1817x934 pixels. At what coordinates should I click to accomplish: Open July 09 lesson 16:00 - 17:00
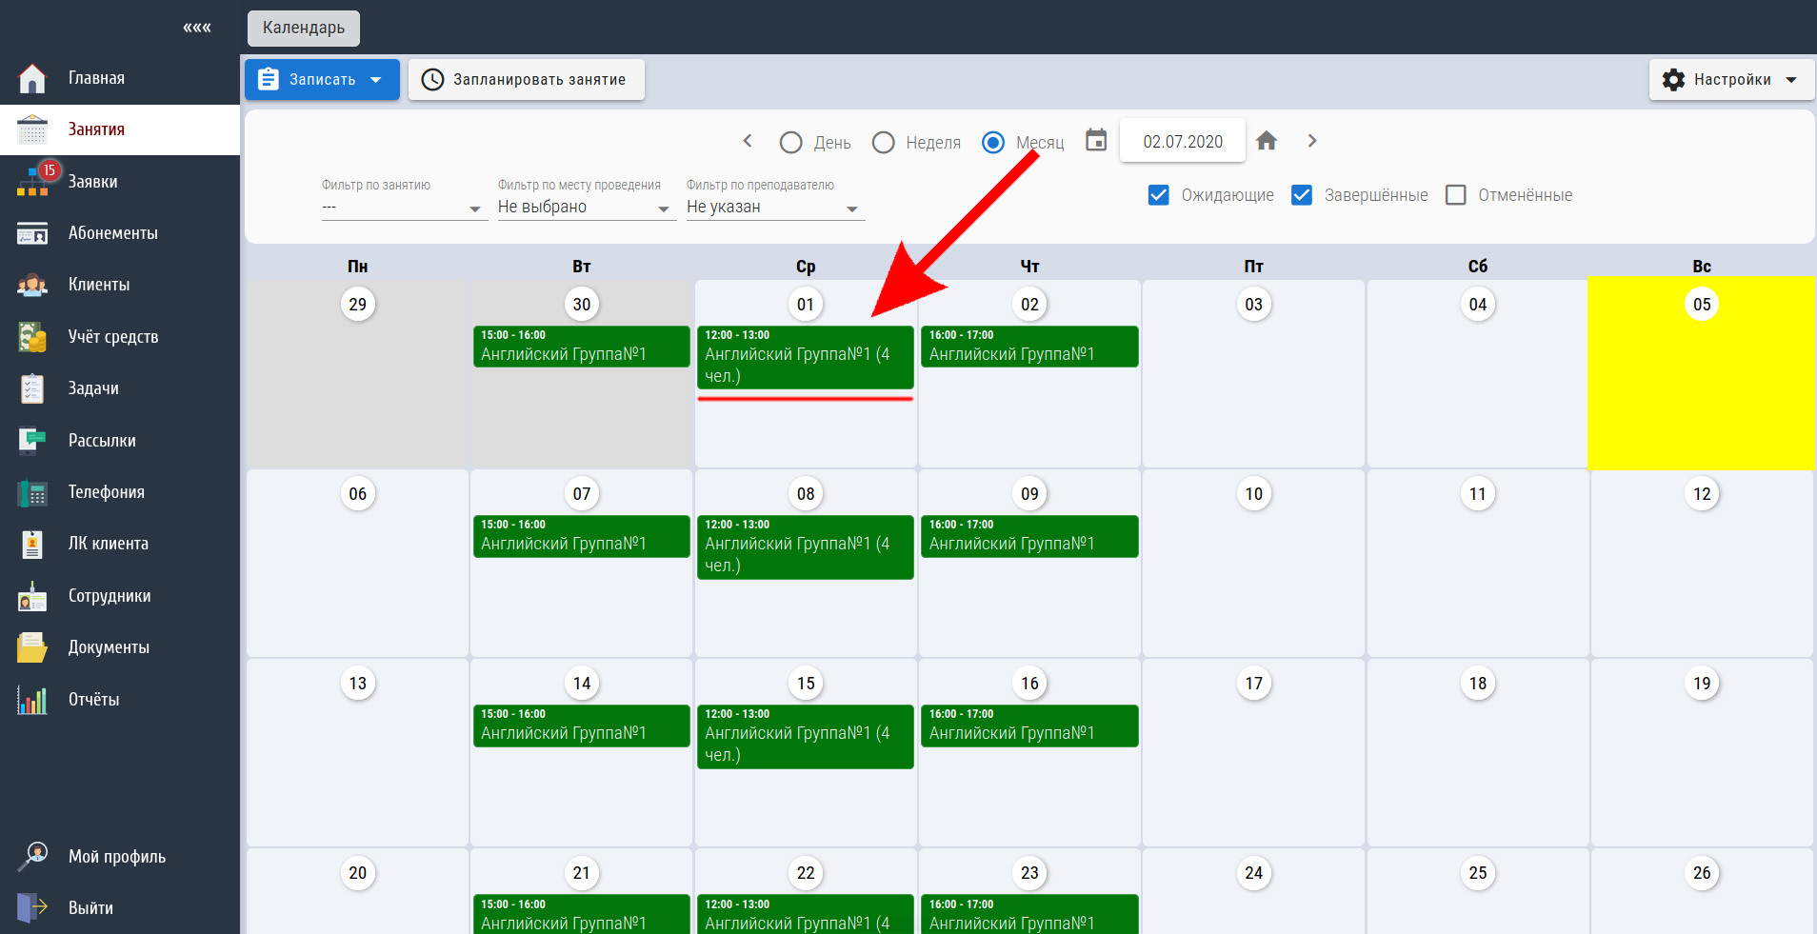click(x=1029, y=536)
